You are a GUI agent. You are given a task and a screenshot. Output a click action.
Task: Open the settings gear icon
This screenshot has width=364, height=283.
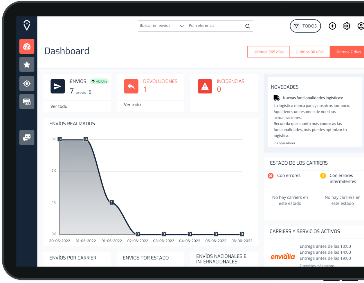click(347, 26)
